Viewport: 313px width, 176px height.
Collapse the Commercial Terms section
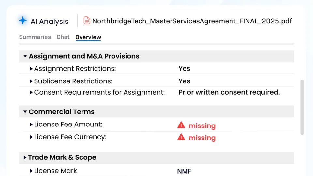coord(25,112)
